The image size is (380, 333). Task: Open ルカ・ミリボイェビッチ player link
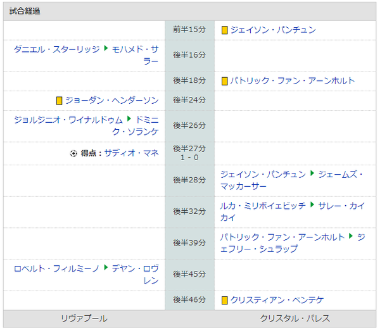pos(263,206)
